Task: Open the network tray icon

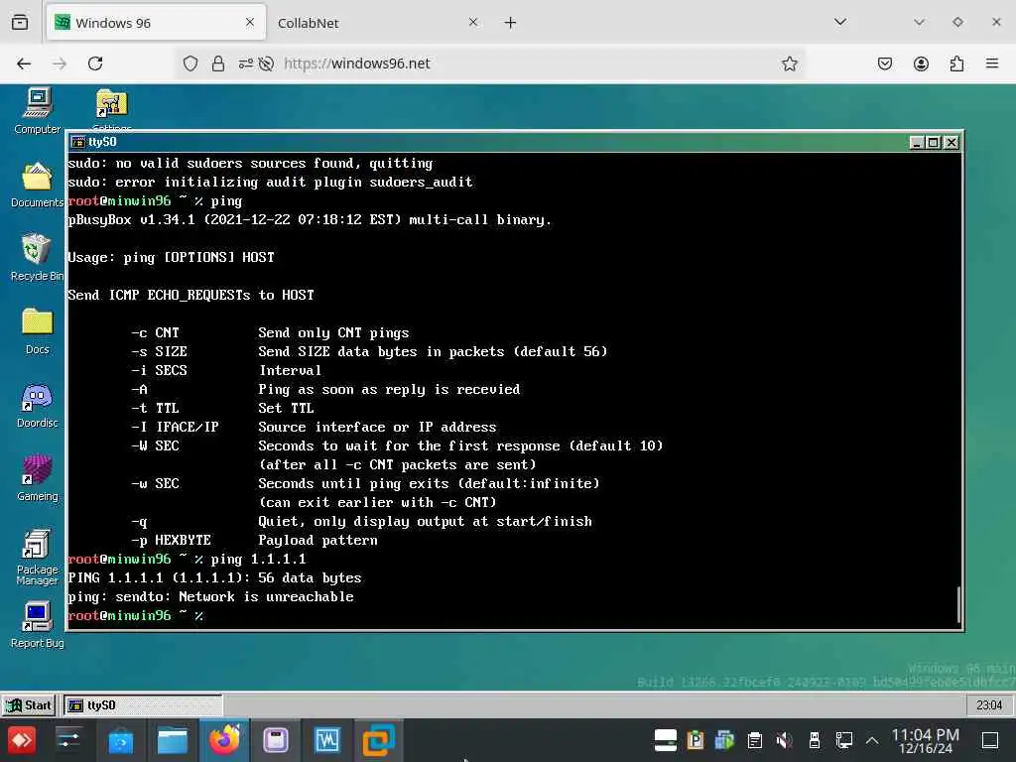Action: [x=843, y=739]
